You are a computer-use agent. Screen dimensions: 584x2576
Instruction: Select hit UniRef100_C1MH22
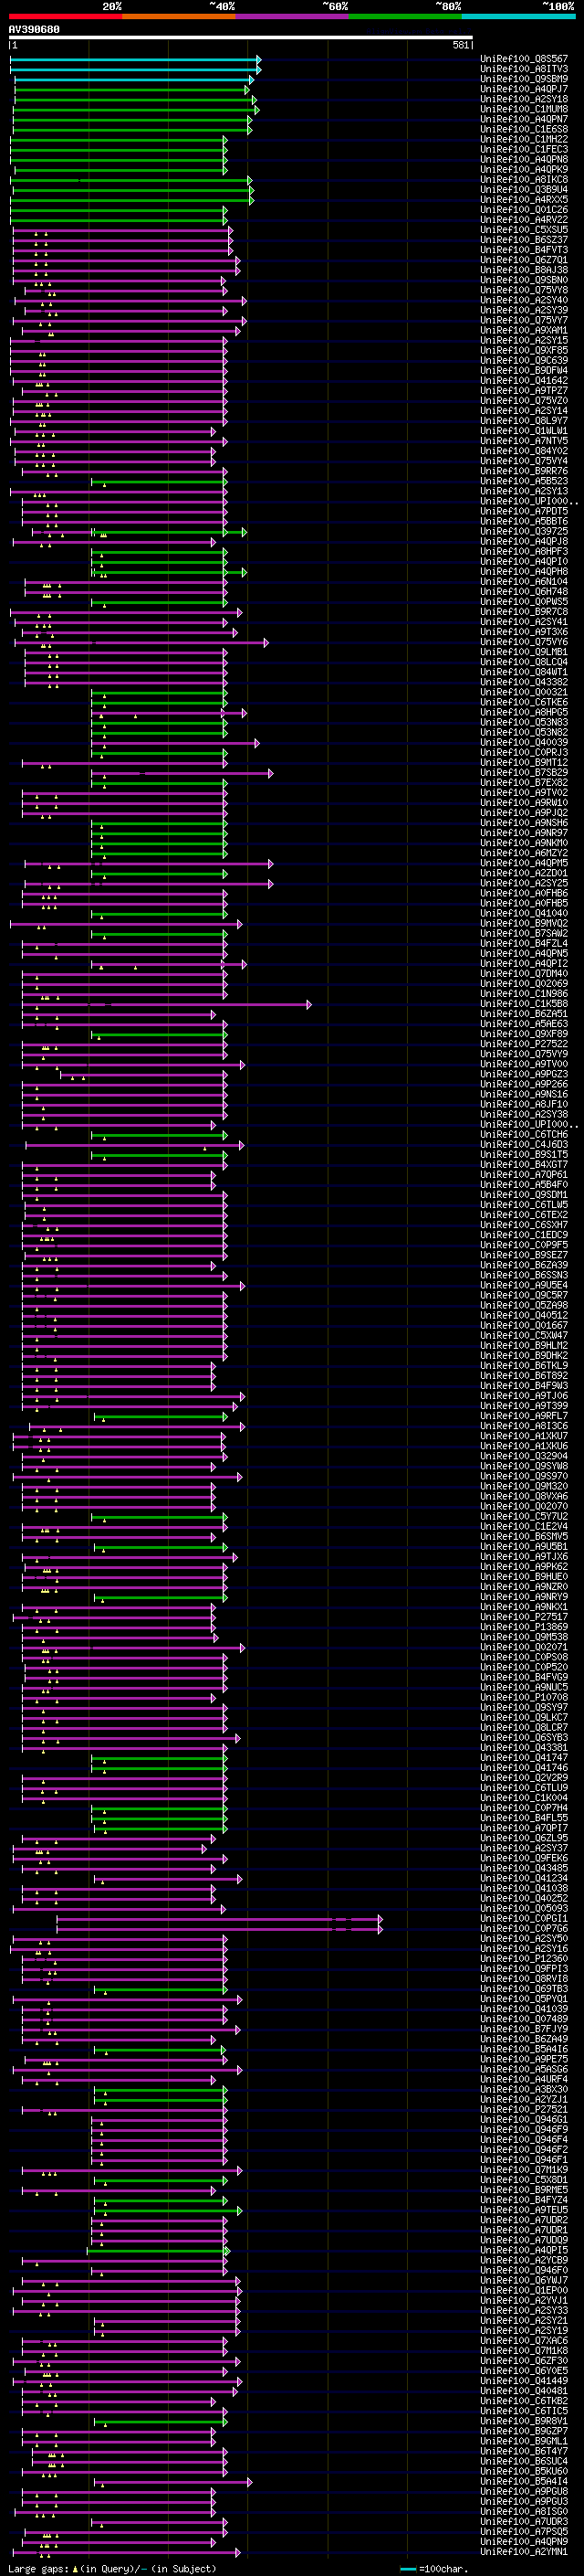click(524, 139)
